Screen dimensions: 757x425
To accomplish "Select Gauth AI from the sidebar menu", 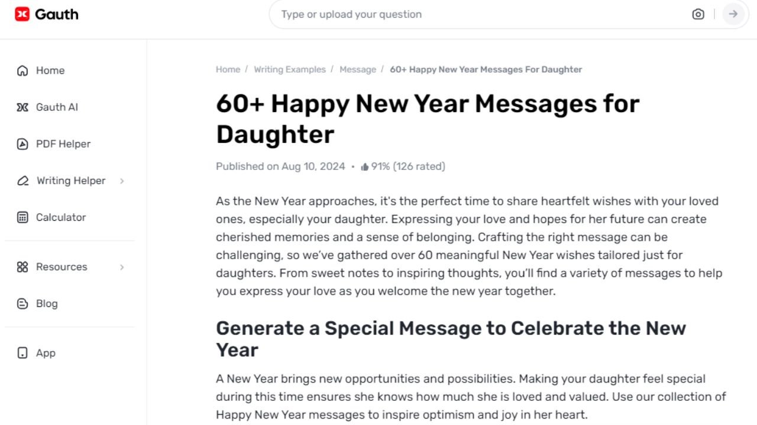I will tap(57, 107).
